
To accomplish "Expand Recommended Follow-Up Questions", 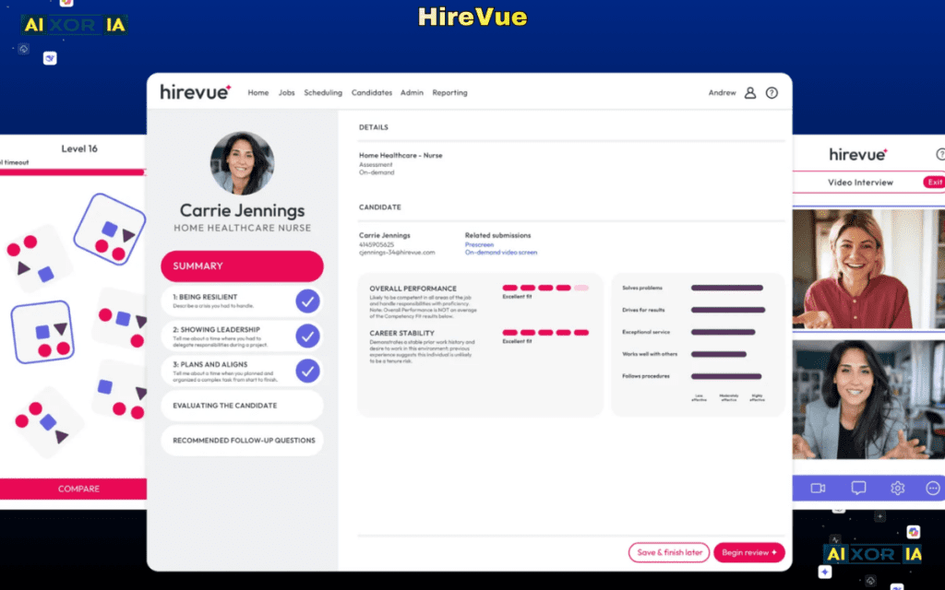I will (242, 440).
